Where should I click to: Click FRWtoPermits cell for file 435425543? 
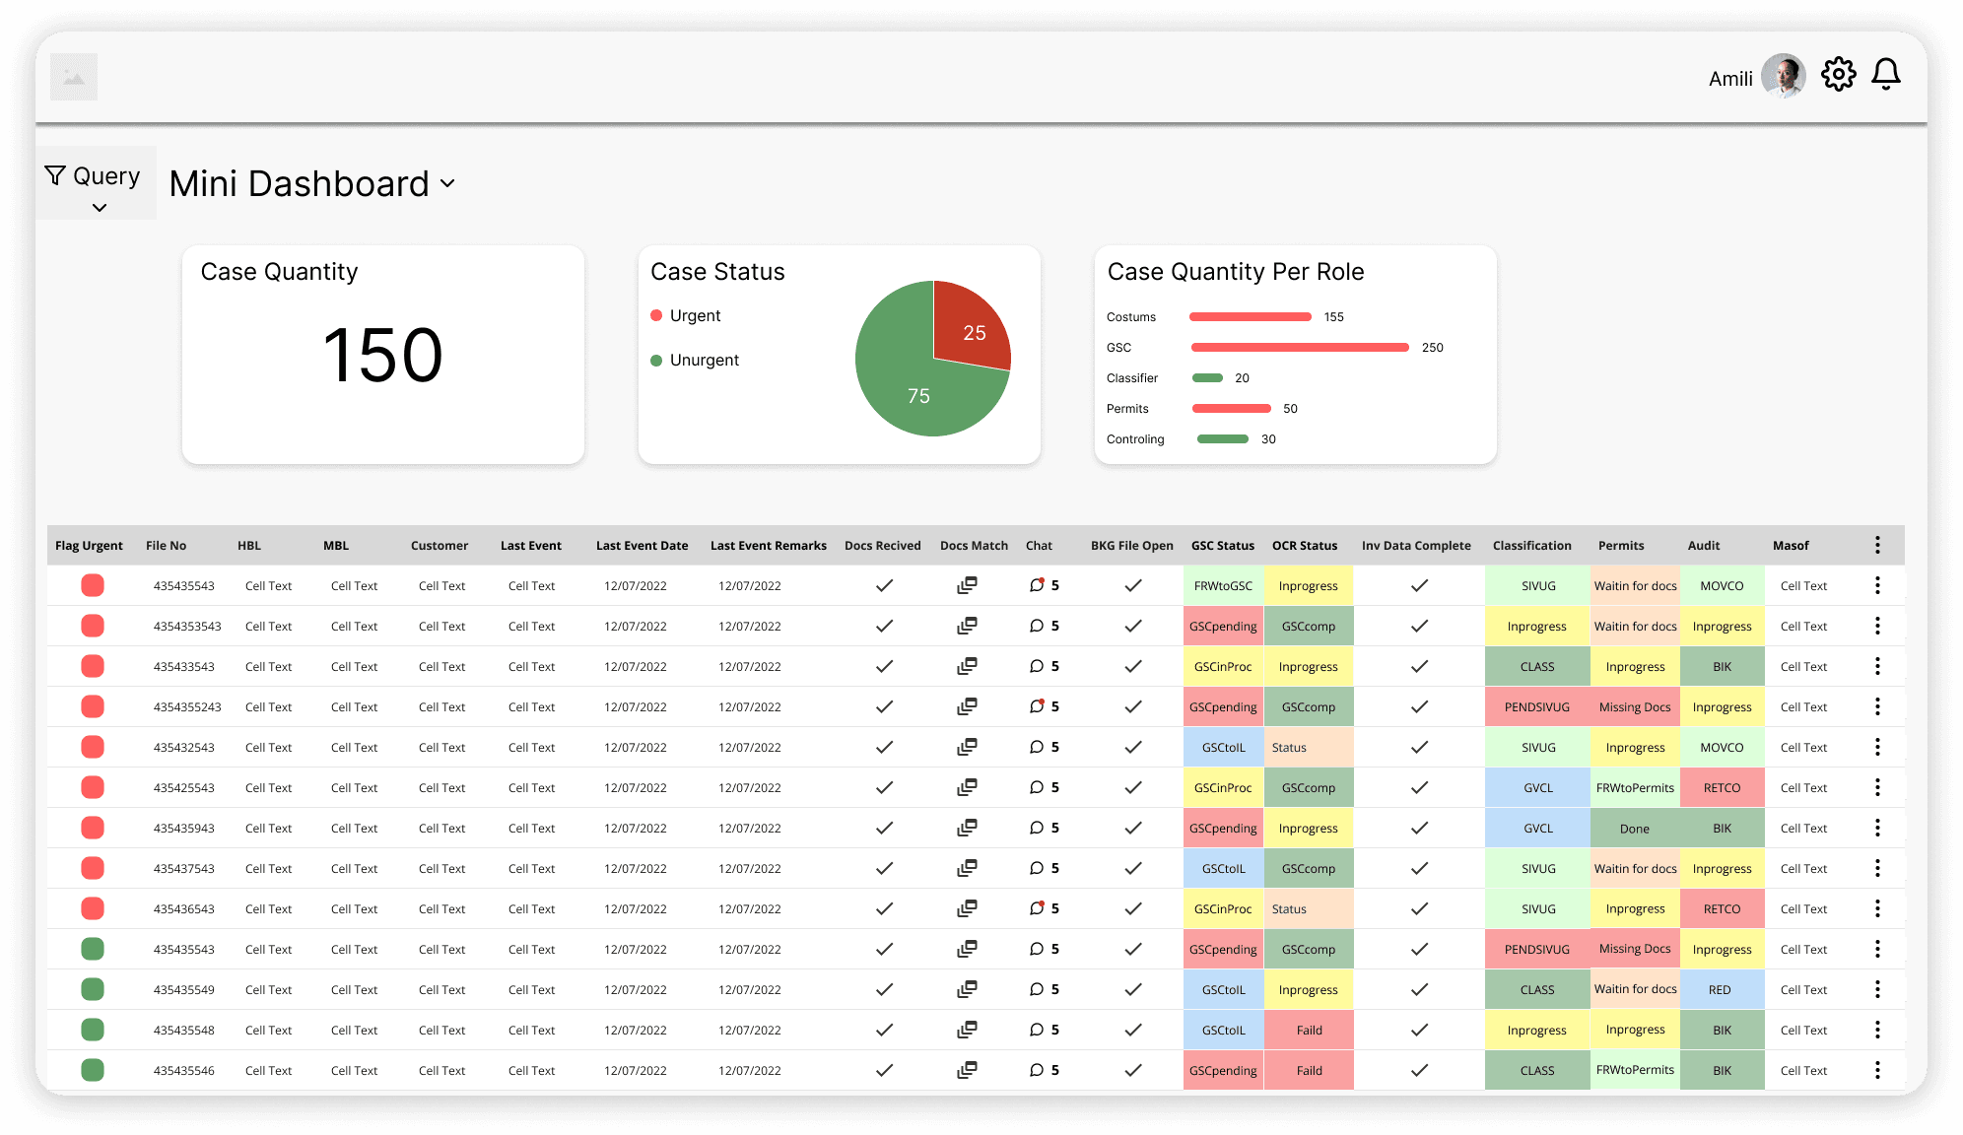[x=1634, y=787]
